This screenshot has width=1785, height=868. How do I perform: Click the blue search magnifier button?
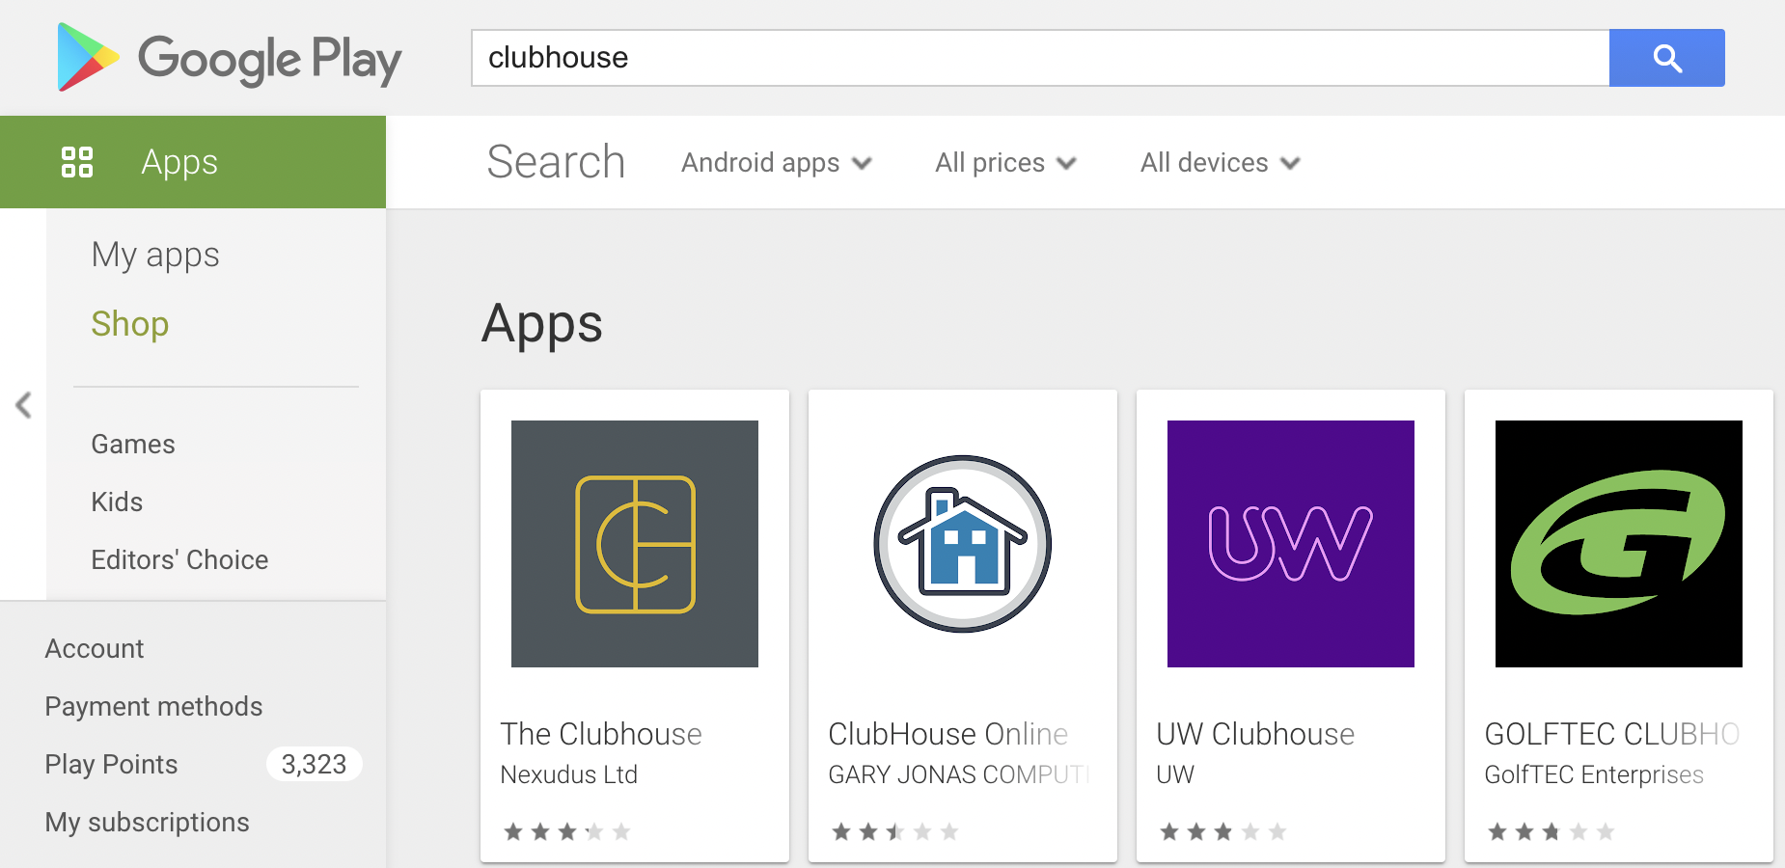click(1666, 58)
